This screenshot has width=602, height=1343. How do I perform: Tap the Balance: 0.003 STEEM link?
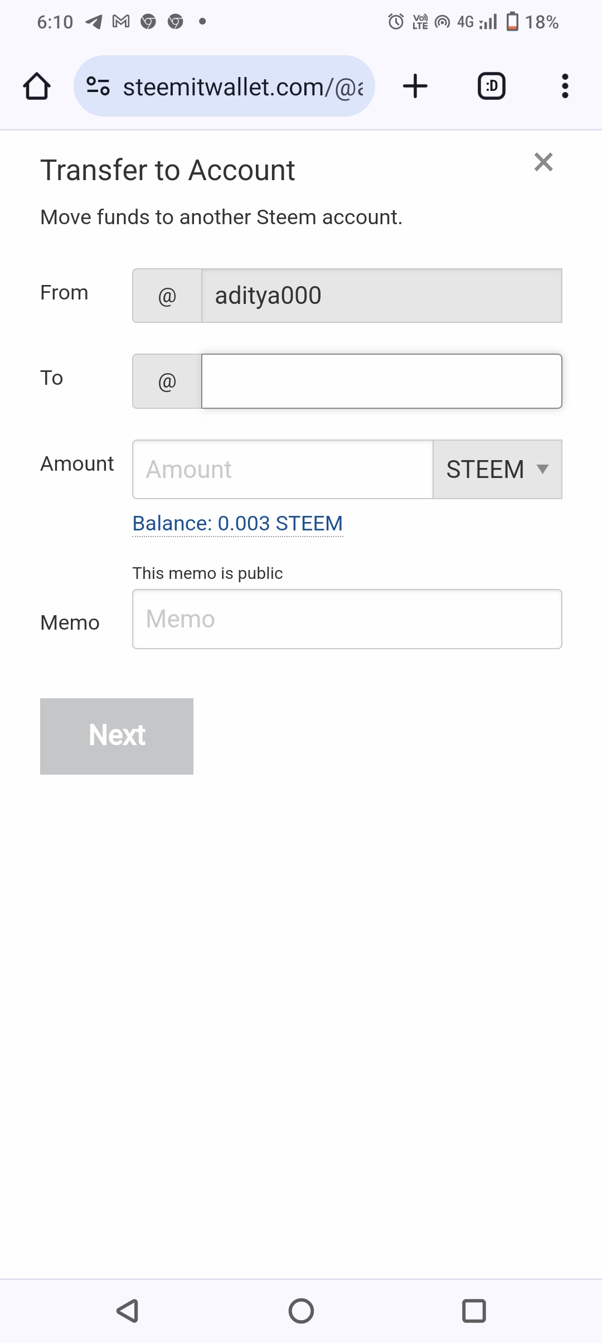point(237,524)
